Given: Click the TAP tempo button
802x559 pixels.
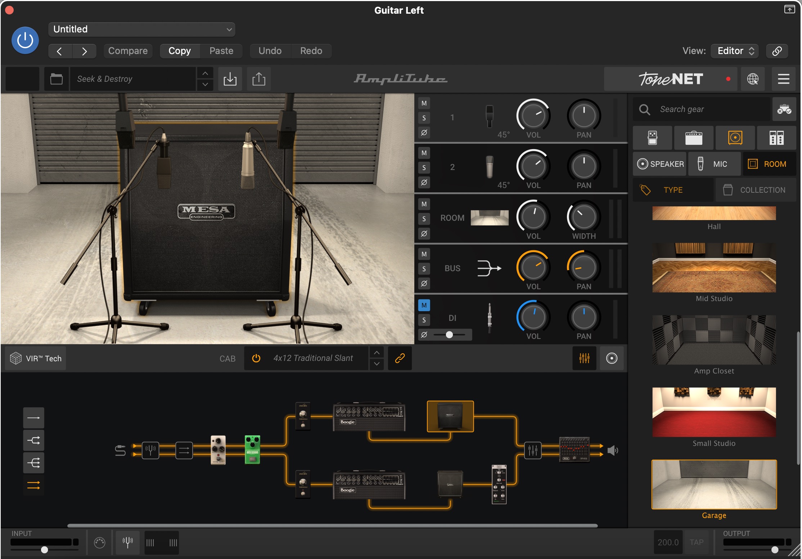Looking at the screenshot, I should pos(697,542).
